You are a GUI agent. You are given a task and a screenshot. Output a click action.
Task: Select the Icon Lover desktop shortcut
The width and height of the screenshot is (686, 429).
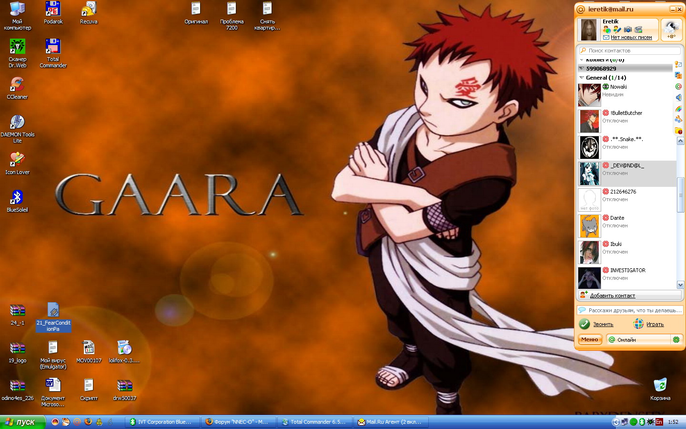tap(18, 163)
